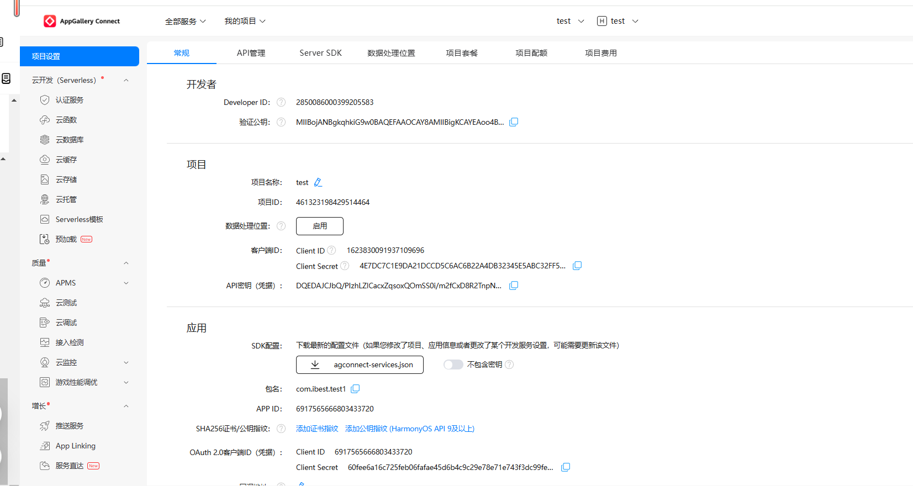Show help for 验证公钥
Image resolution: width=913 pixels, height=486 pixels.
(x=281, y=122)
